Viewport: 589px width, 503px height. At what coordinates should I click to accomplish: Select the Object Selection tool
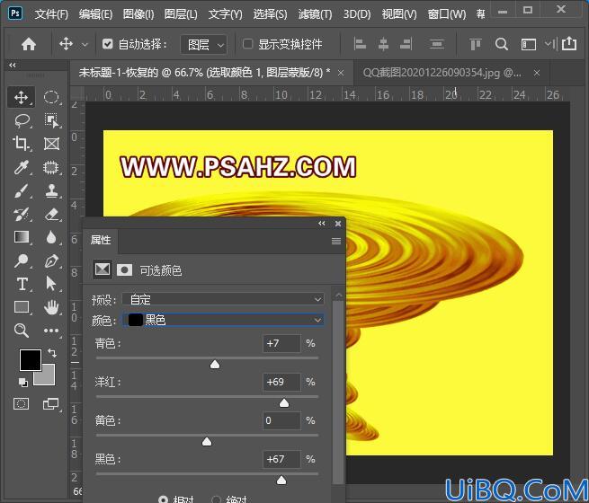coord(51,120)
